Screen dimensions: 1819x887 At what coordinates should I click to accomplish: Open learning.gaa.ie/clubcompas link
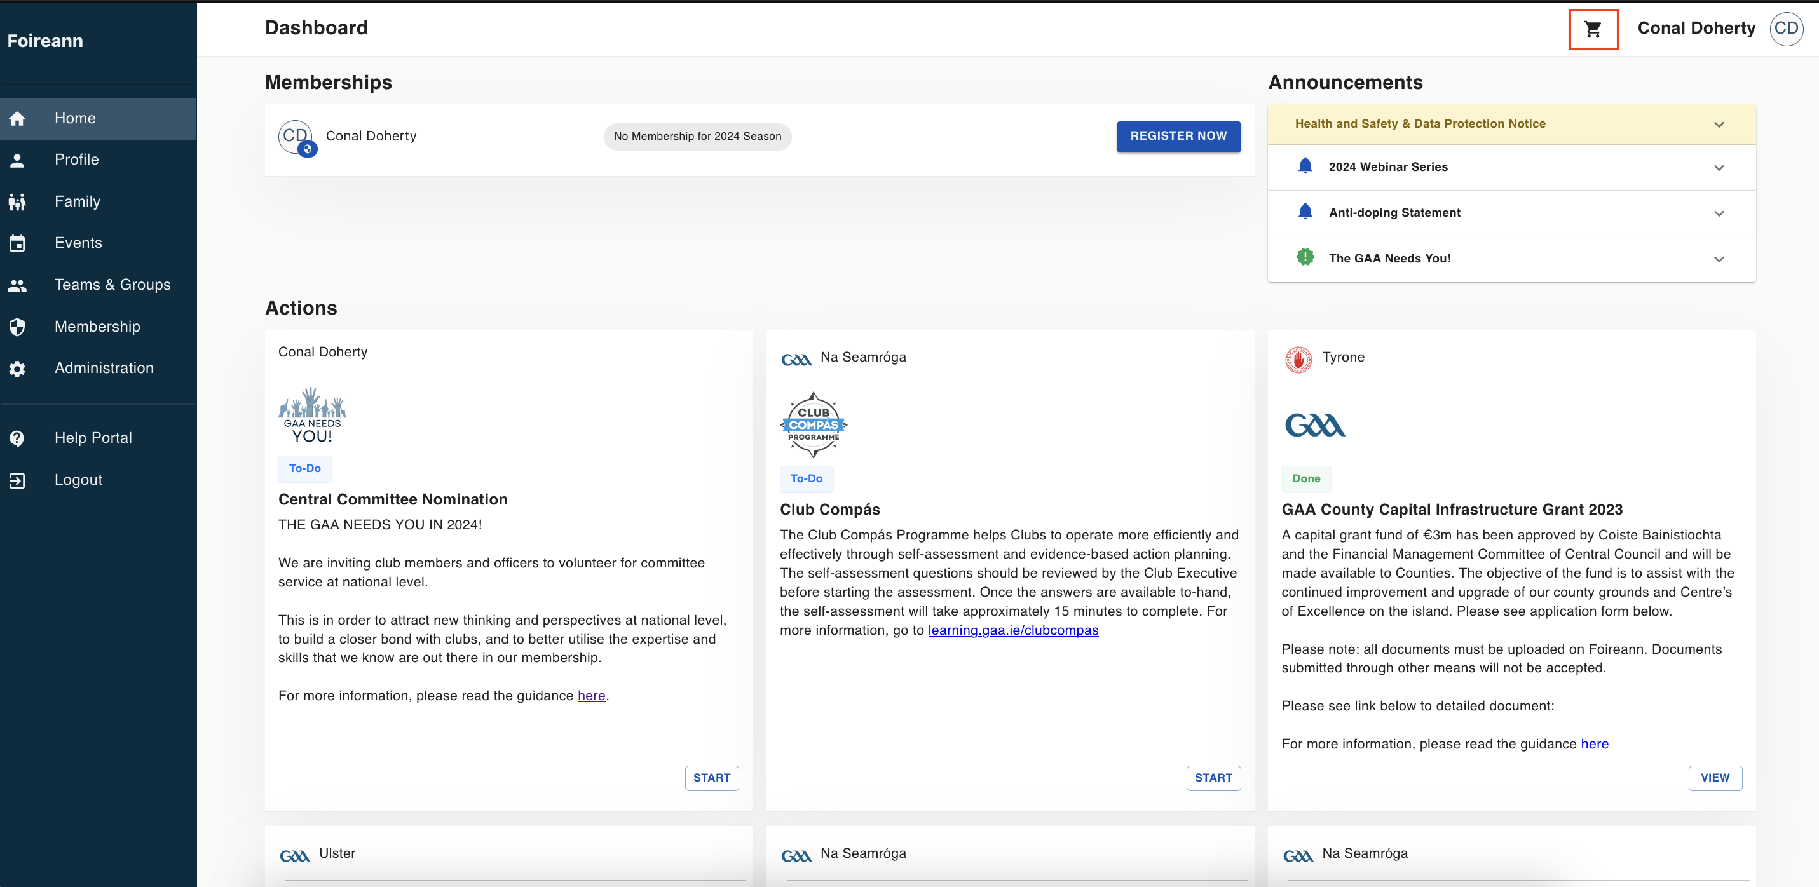tap(1012, 630)
